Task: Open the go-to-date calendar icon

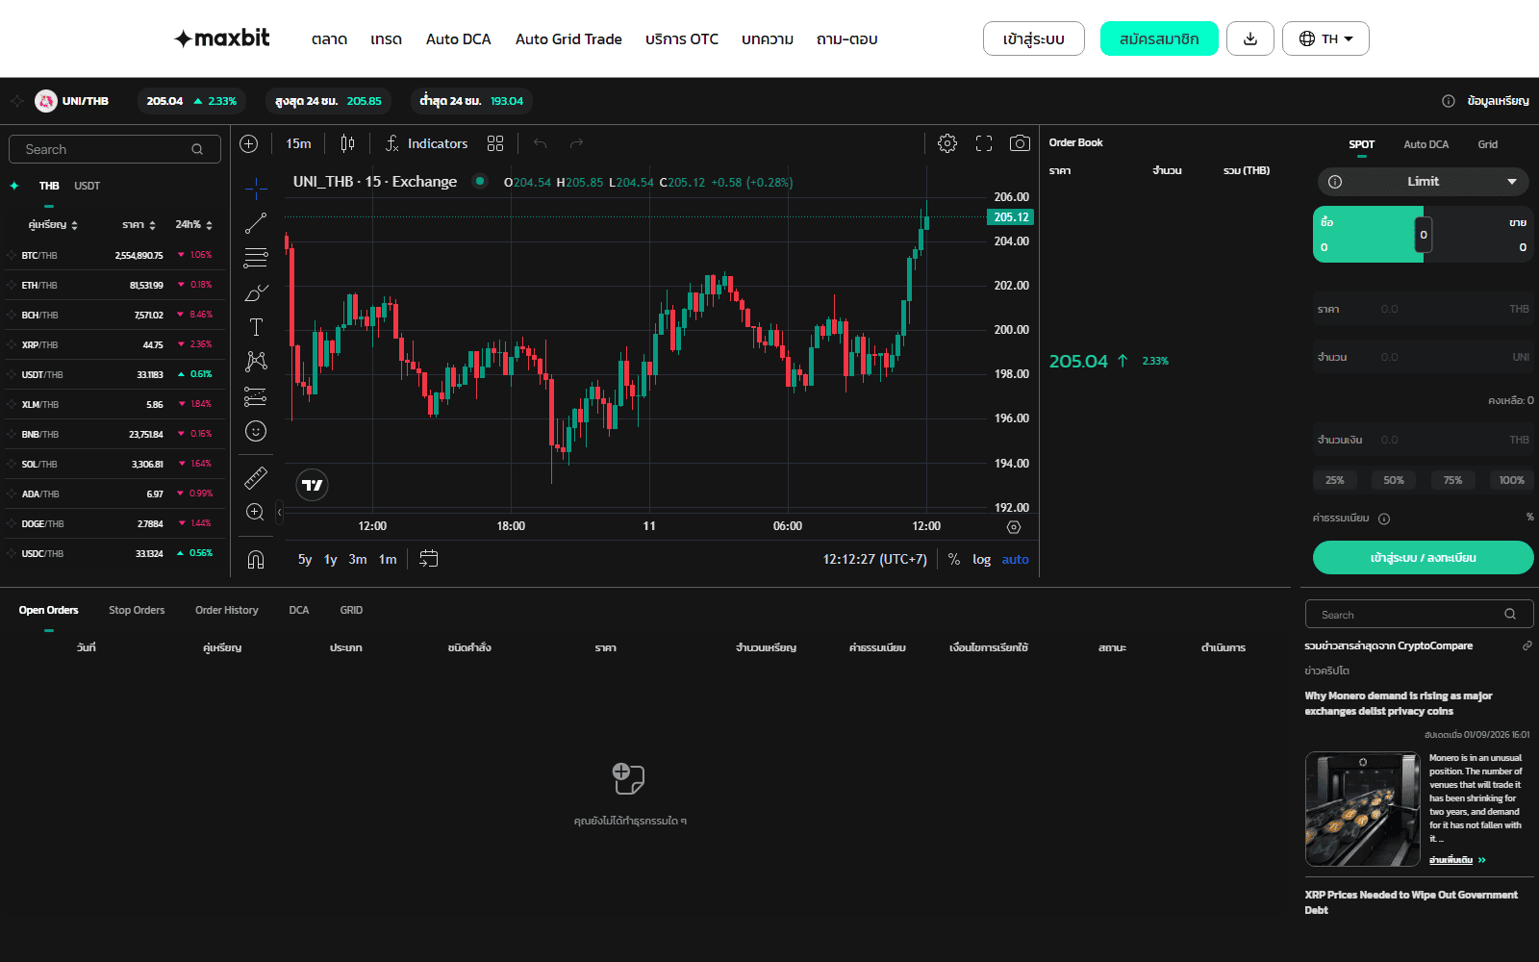Action: point(429,559)
